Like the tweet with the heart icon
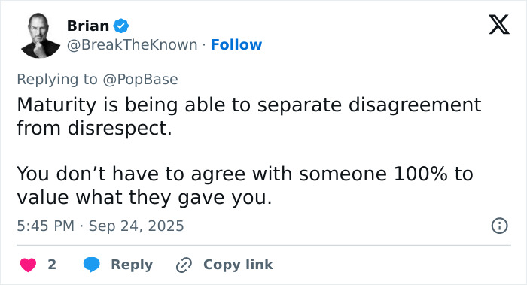The height and width of the screenshot is (285, 527). click(28, 265)
